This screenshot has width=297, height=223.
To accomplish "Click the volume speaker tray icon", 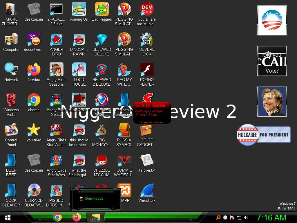I will [x=246, y=217].
